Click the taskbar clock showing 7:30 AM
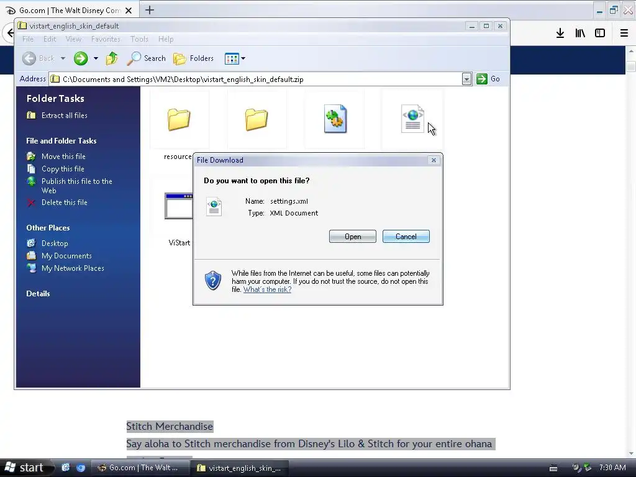Image resolution: width=636 pixels, height=477 pixels. 612,468
